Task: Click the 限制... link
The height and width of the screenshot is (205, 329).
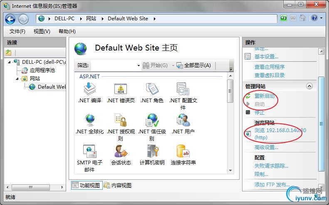Action: tap(261, 174)
